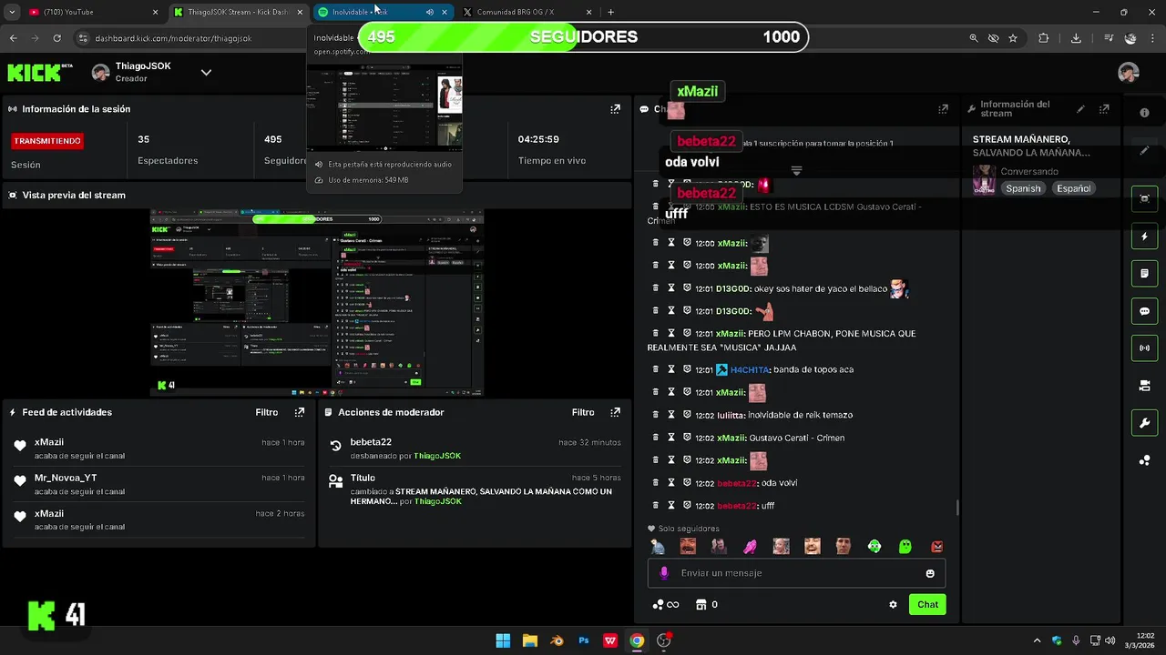The image size is (1166, 655).
Task: Click the purple microphone icon in message box
Action: pos(664,573)
